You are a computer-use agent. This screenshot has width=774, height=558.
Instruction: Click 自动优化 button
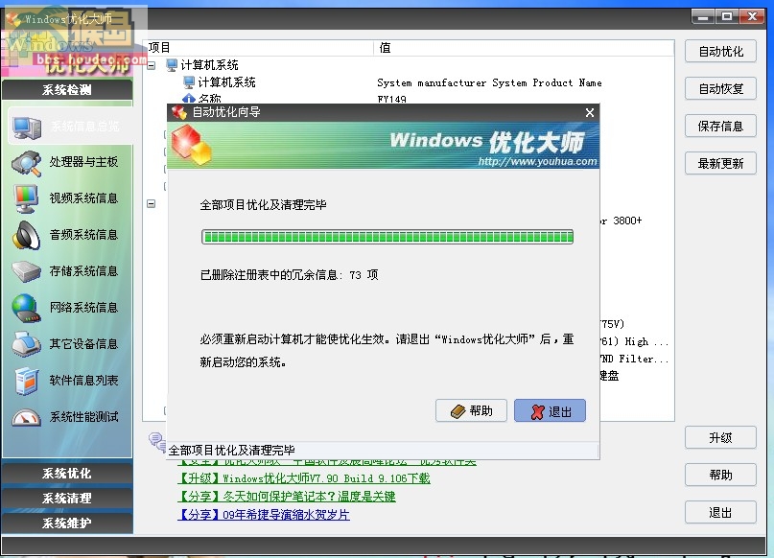[x=720, y=52]
